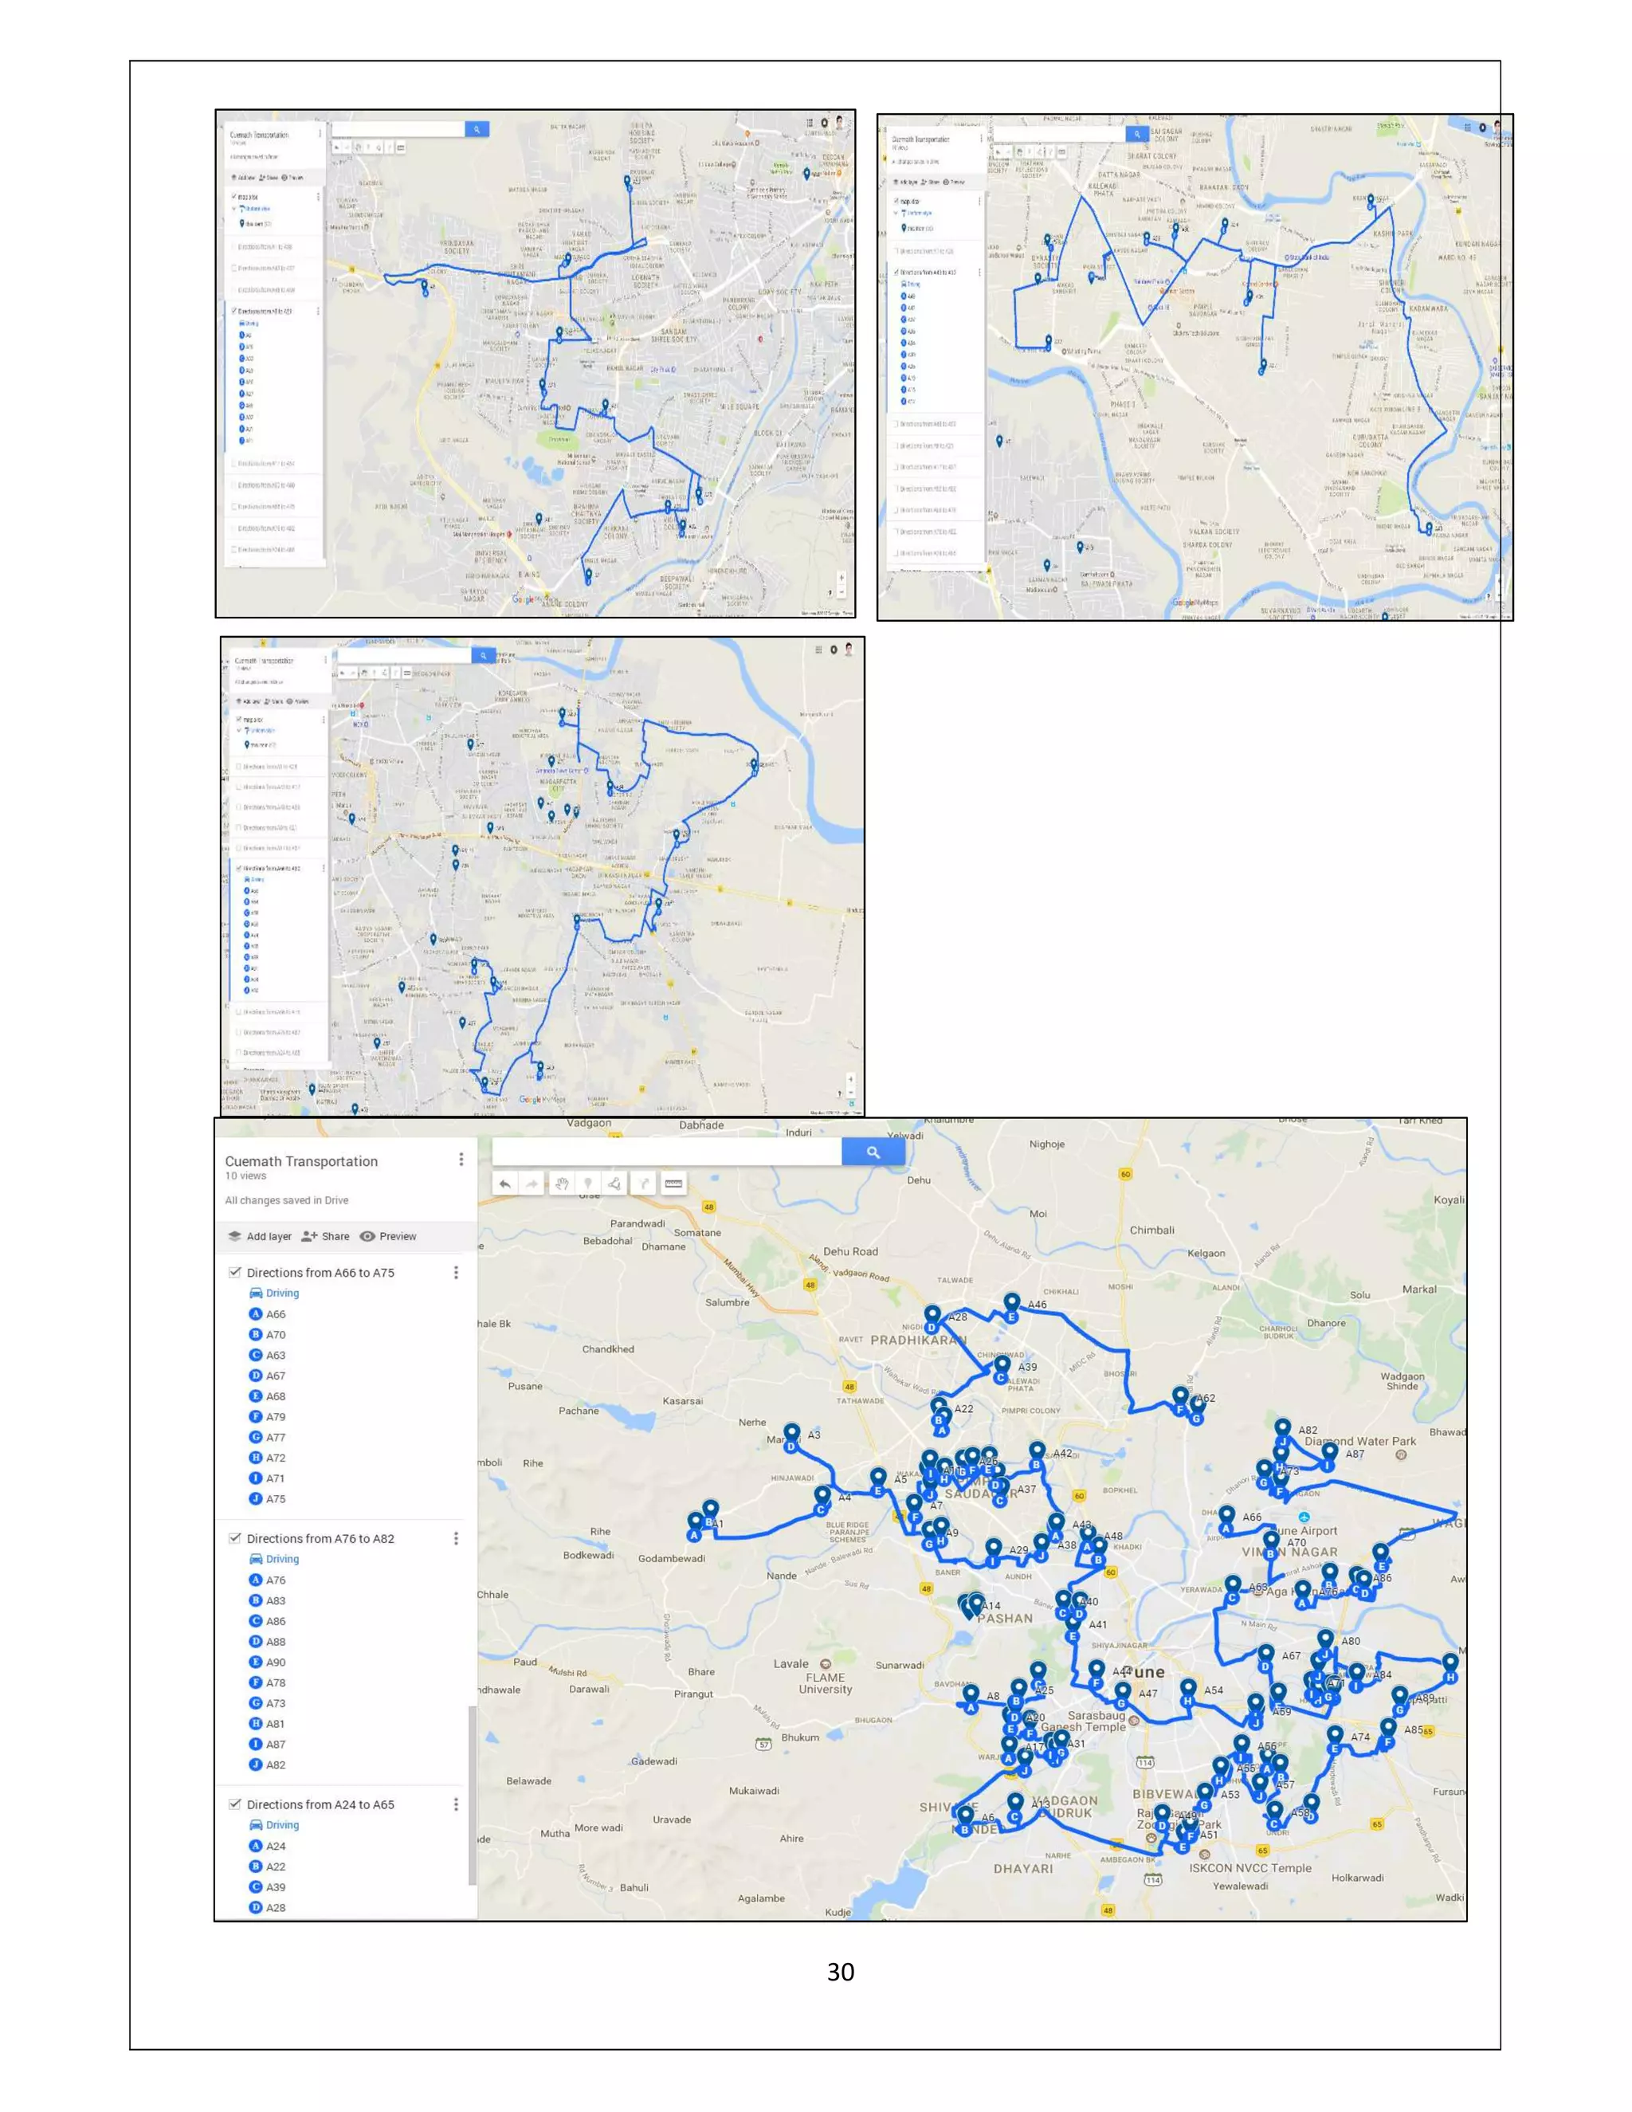This screenshot has width=1632, height=2112.
Task: Click the undo arrow tool
Action: tap(504, 1184)
